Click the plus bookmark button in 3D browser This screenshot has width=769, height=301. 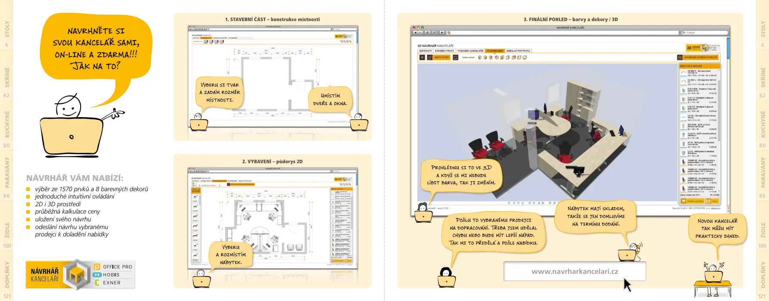tap(442, 33)
